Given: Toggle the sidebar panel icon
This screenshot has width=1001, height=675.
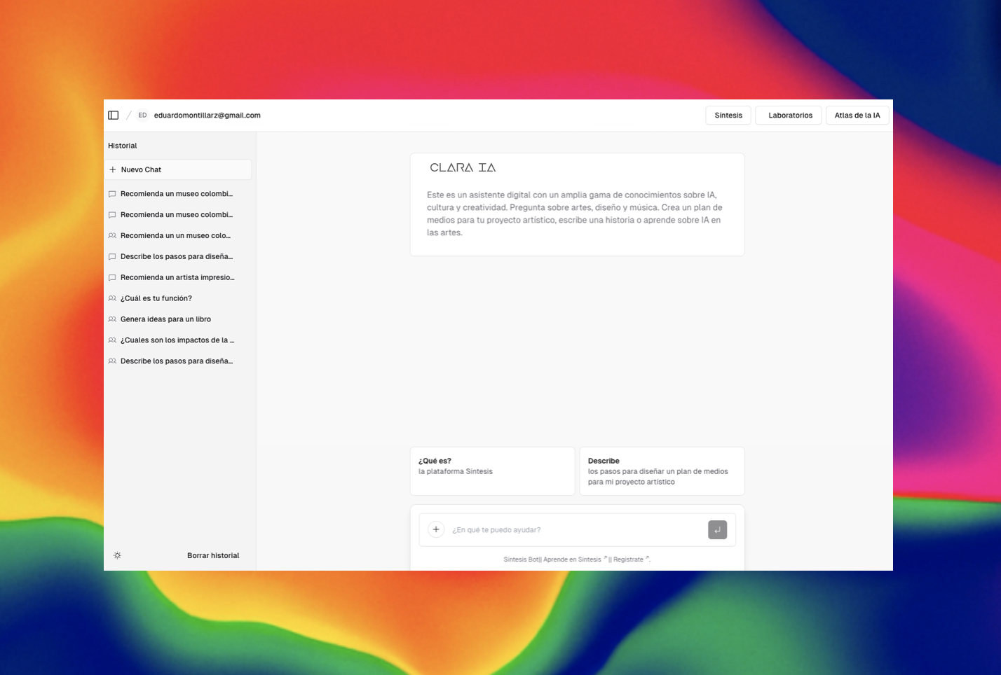Looking at the screenshot, I should pos(113,116).
